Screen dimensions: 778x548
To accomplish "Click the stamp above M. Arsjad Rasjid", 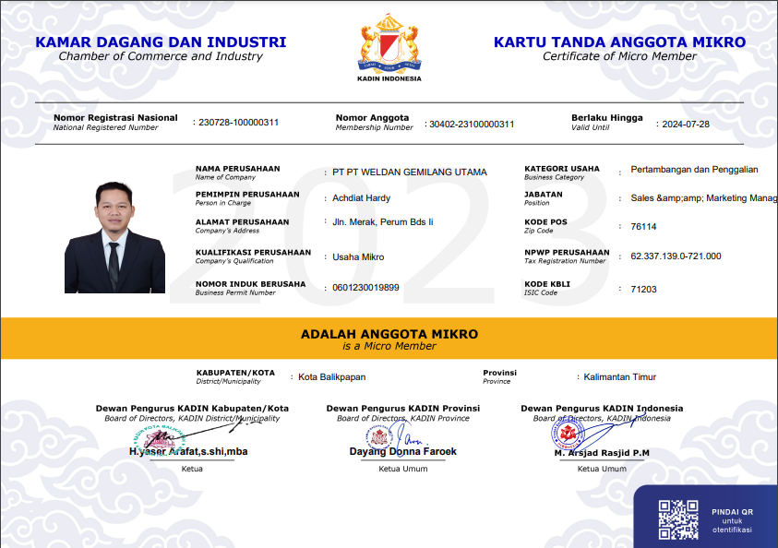I will pos(569,435).
